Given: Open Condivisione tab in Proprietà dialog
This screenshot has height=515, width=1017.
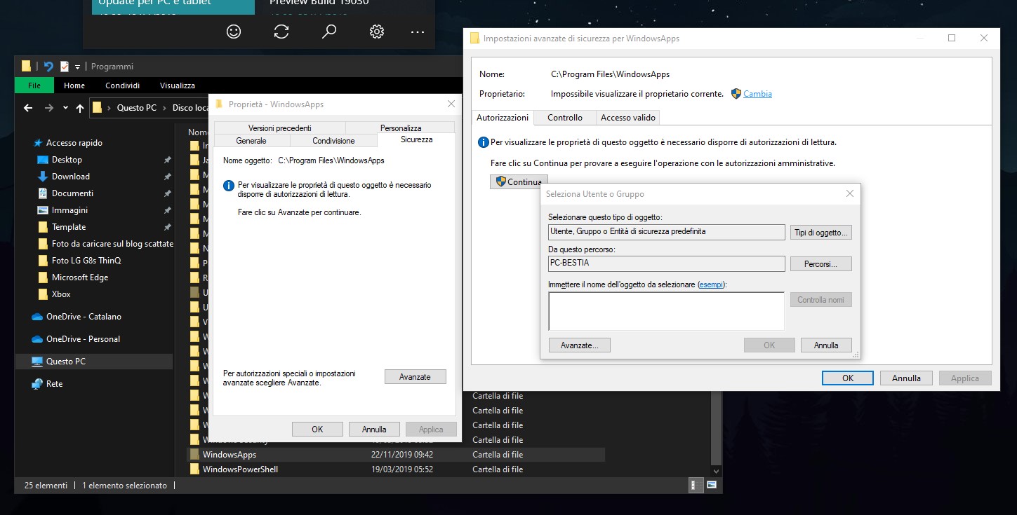Looking at the screenshot, I should click(333, 141).
